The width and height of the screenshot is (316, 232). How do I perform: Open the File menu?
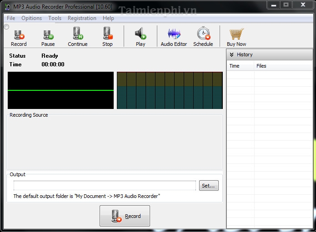point(11,18)
